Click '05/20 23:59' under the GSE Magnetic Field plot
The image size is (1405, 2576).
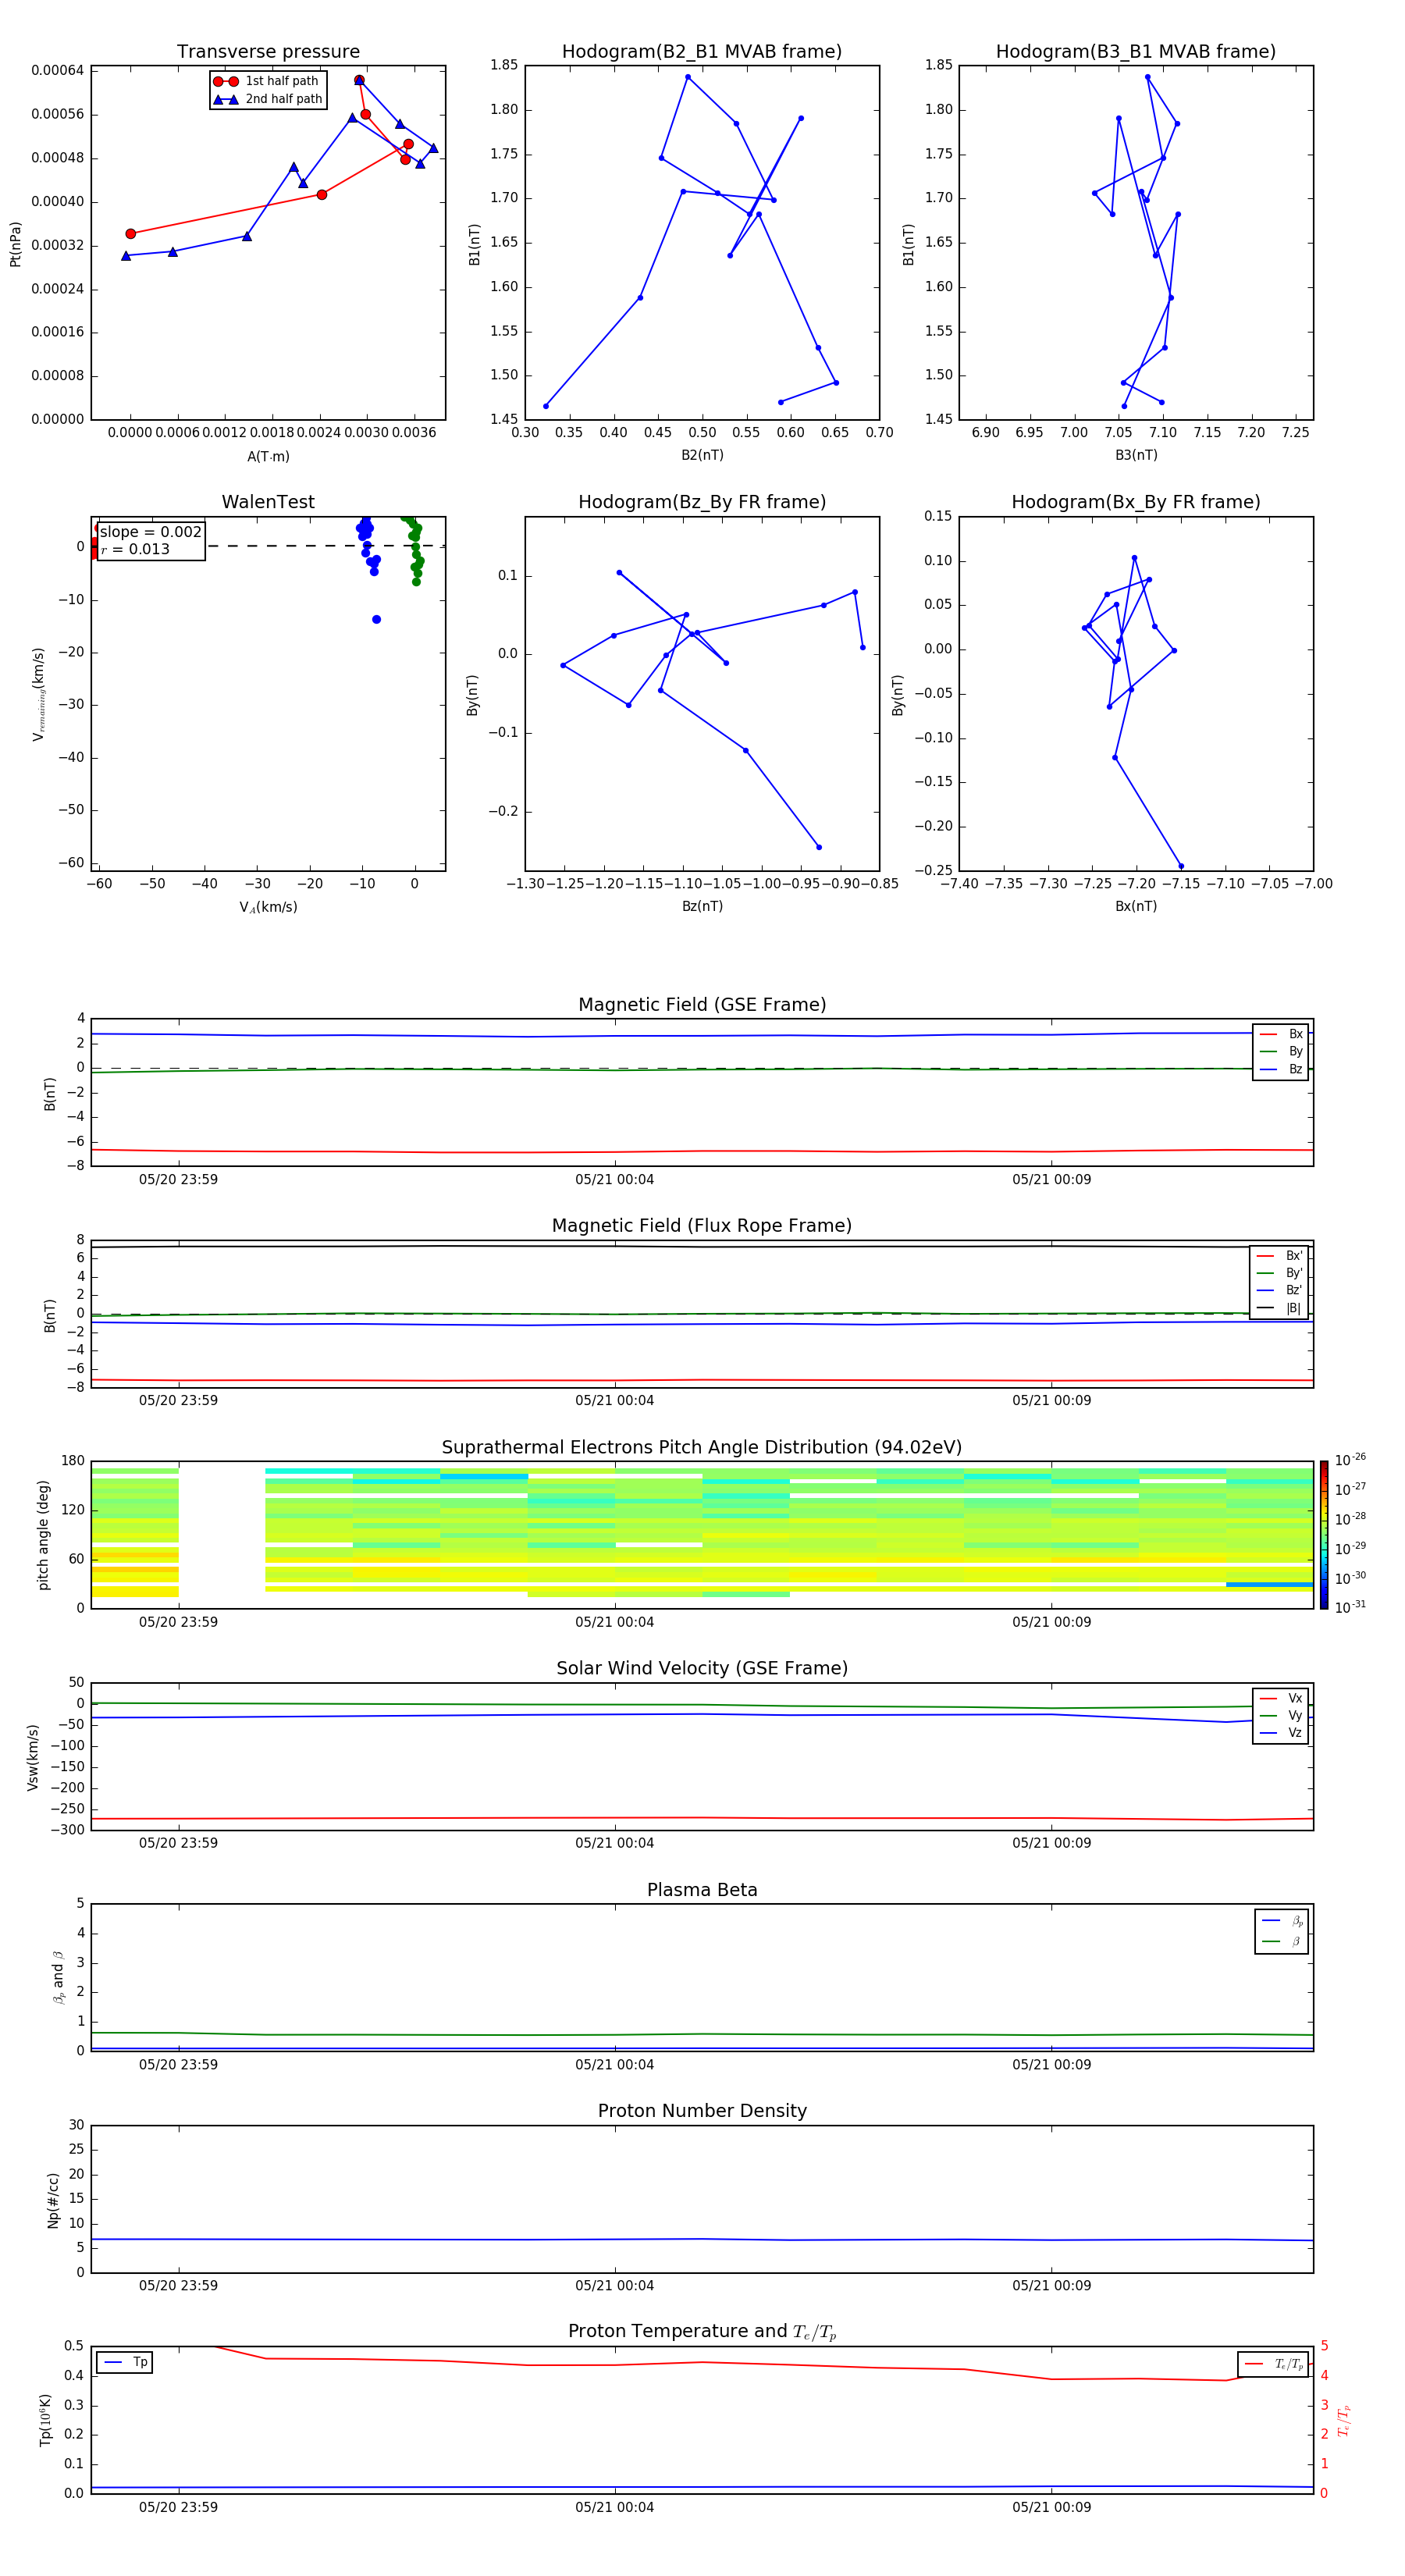178,1180
